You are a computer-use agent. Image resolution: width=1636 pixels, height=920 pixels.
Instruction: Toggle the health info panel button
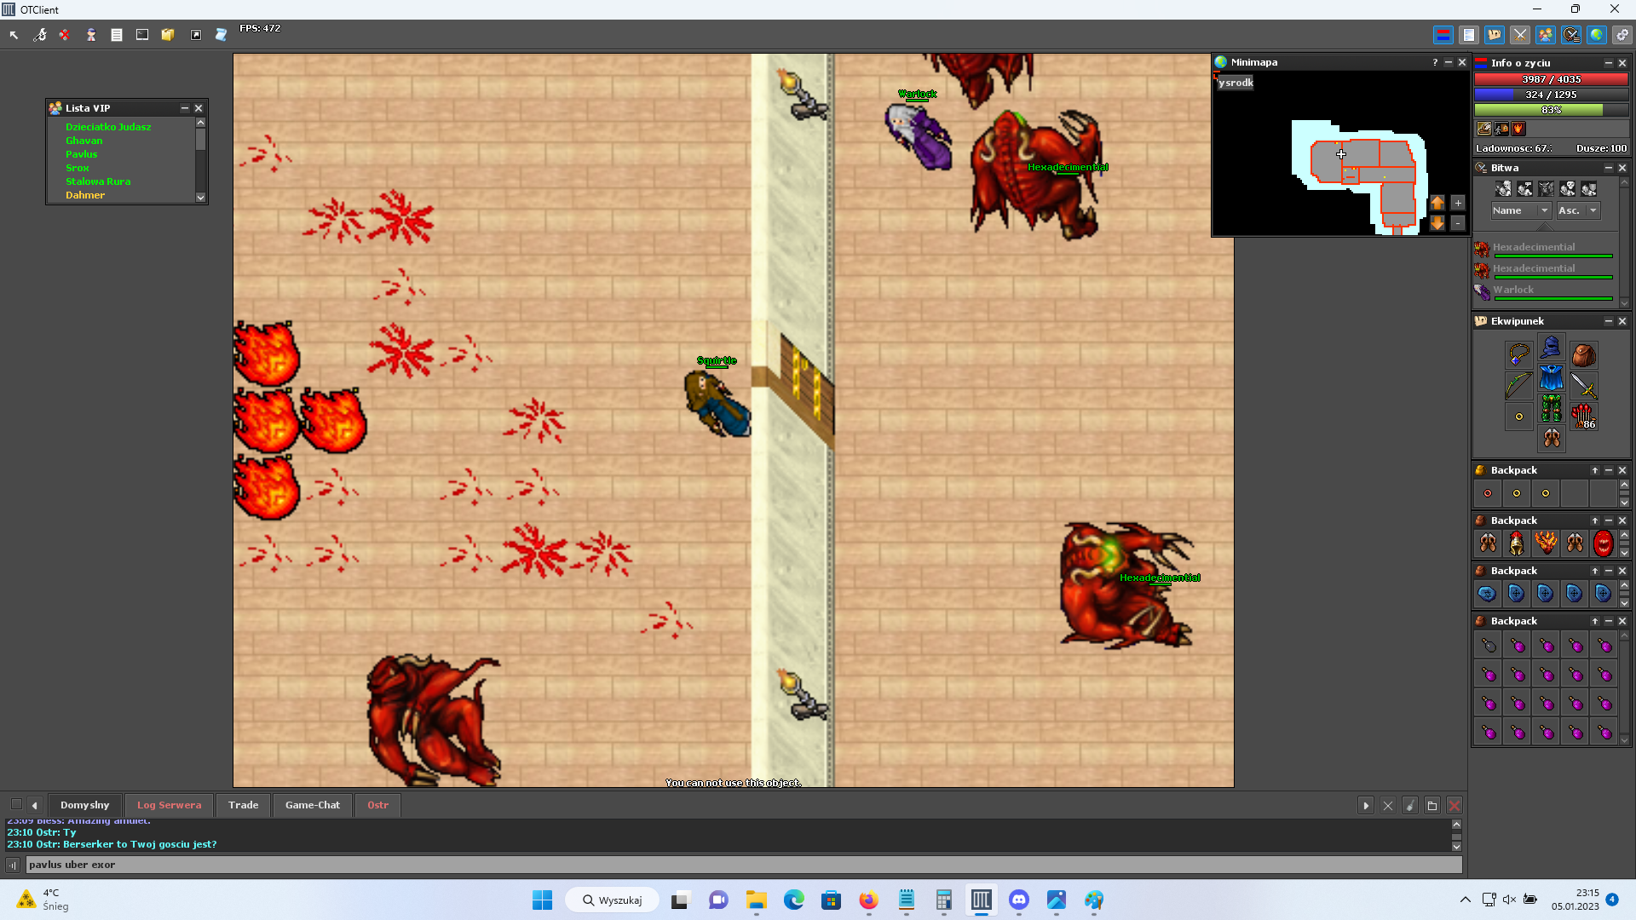[x=1443, y=35]
